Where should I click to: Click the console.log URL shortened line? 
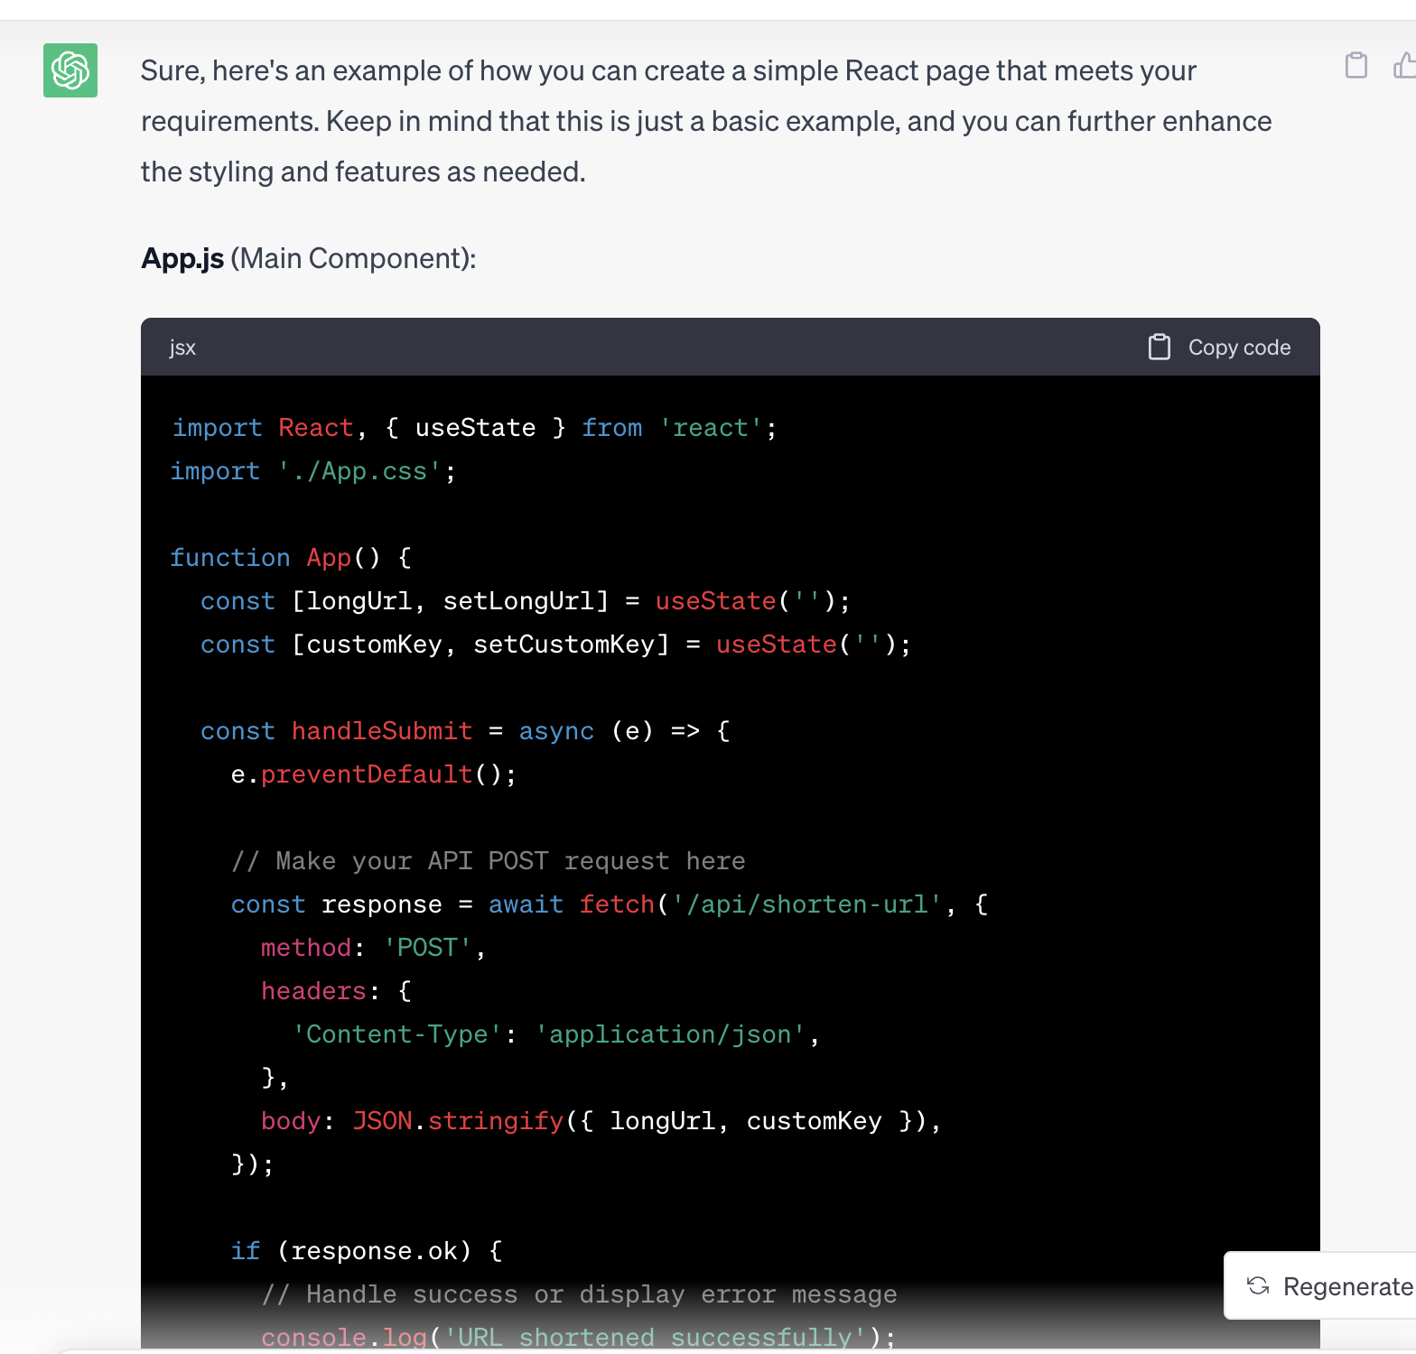click(x=578, y=1337)
